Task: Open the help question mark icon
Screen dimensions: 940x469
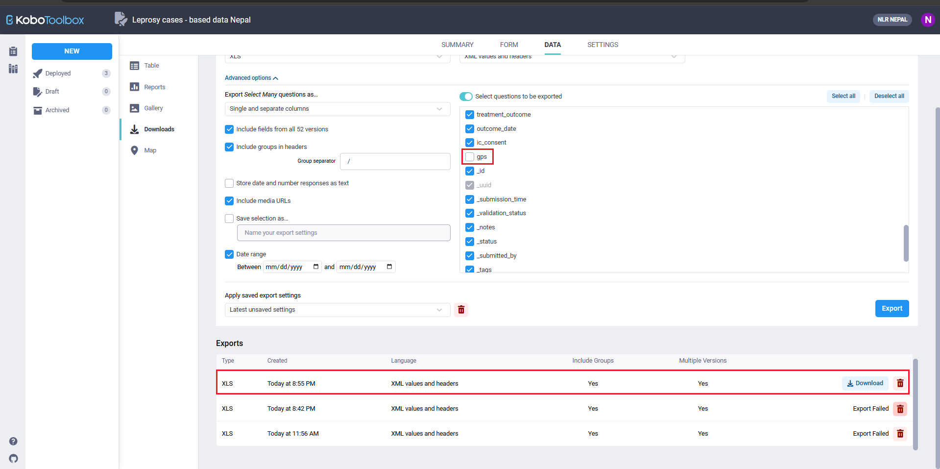Action: (x=13, y=441)
